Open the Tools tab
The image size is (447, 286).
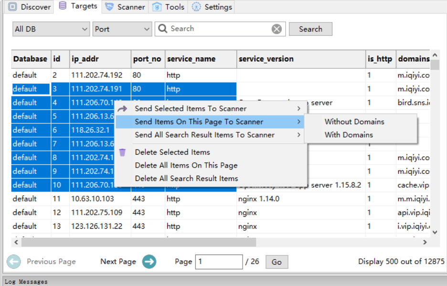[x=168, y=7]
